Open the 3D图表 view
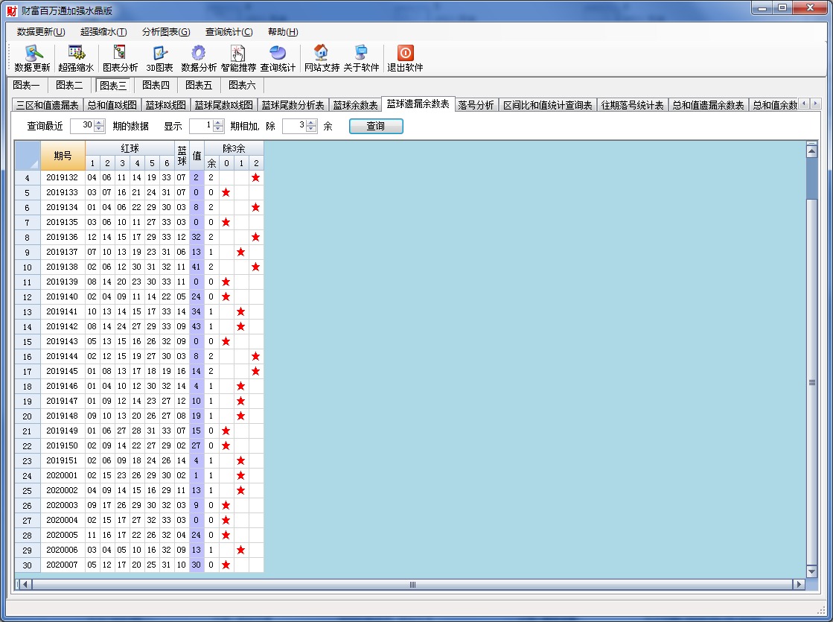Viewport: 833px width, 622px height. pyautogui.click(x=159, y=58)
